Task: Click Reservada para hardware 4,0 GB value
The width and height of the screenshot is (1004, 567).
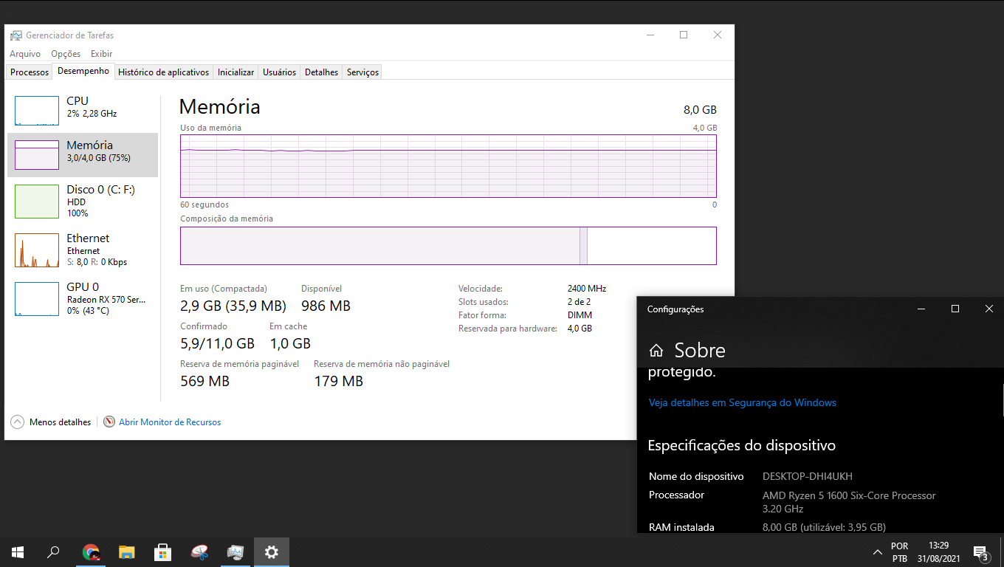Action: point(580,329)
